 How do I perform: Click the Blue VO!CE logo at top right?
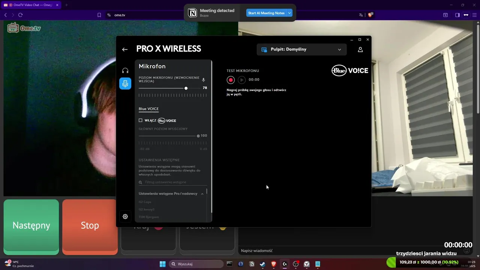pyautogui.click(x=350, y=70)
